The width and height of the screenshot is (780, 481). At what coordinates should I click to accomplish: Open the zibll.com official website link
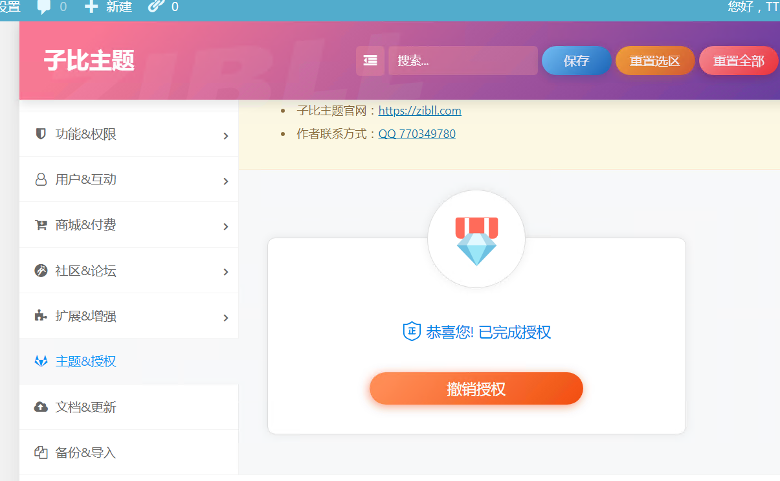coord(419,110)
